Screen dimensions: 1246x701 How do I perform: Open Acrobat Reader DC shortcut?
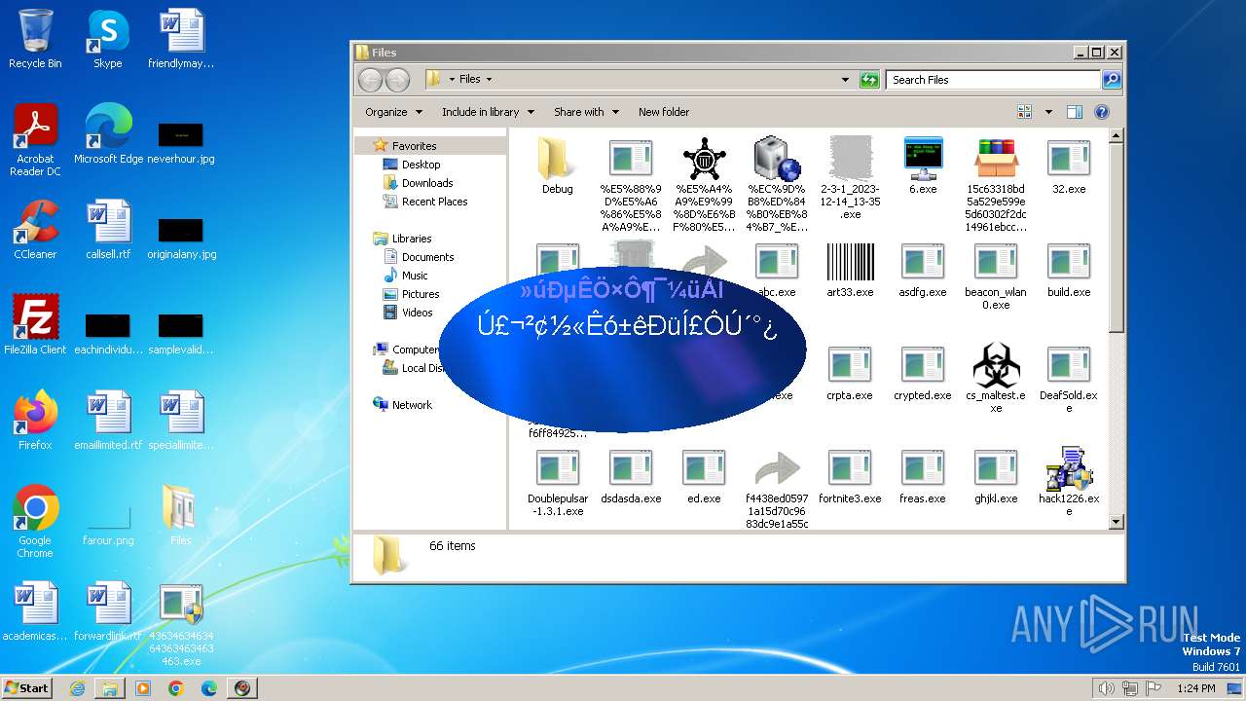point(35,140)
